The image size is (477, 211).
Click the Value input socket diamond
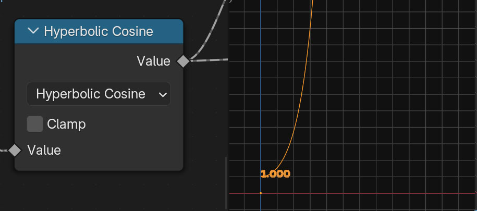click(x=15, y=150)
